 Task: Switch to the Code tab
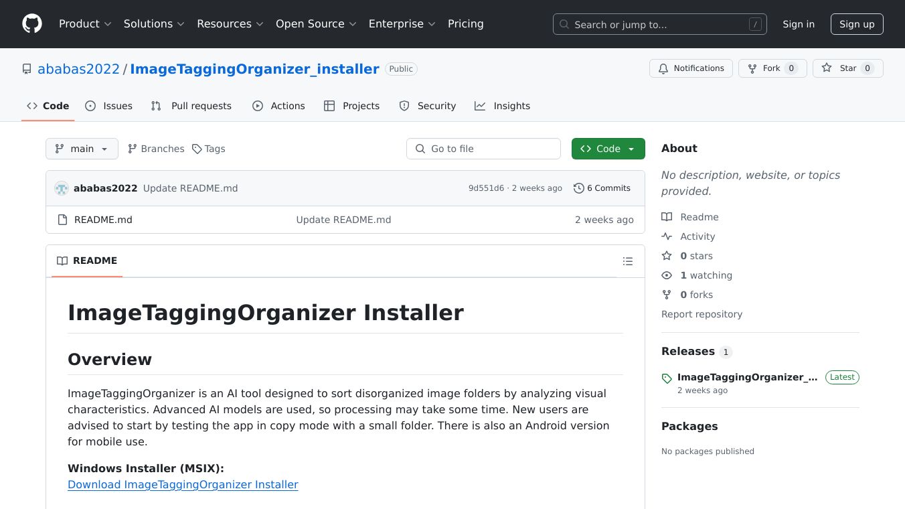pyautogui.click(x=48, y=106)
